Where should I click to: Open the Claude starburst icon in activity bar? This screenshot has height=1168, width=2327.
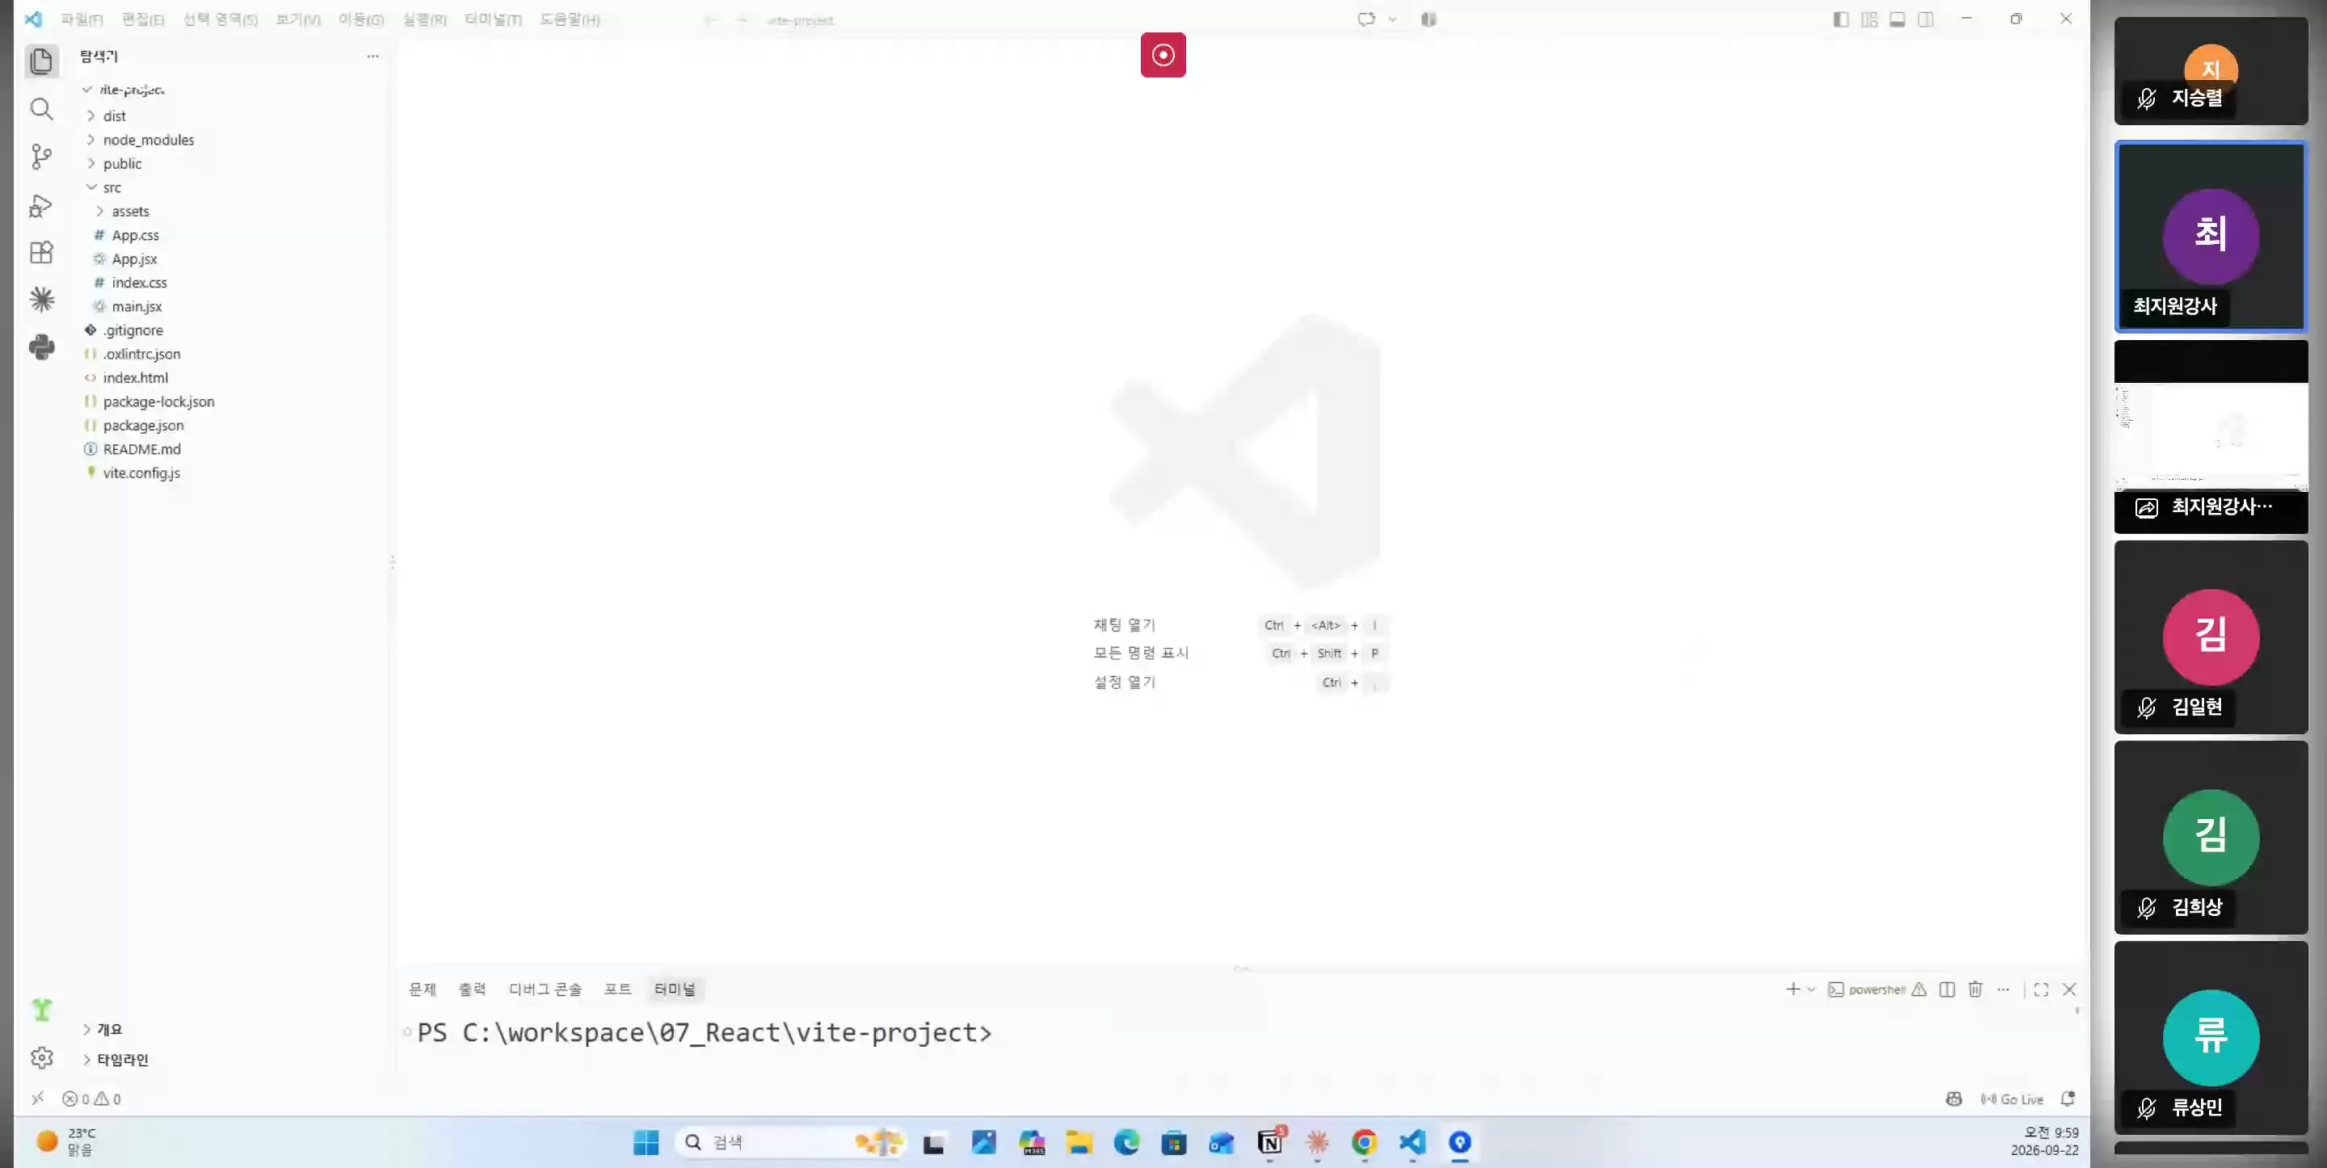(x=41, y=299)
